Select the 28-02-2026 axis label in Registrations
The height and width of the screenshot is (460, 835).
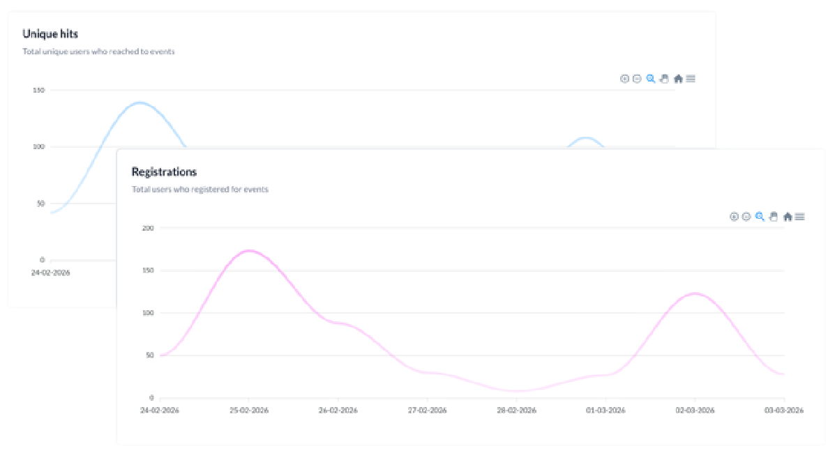click(516, 410)
